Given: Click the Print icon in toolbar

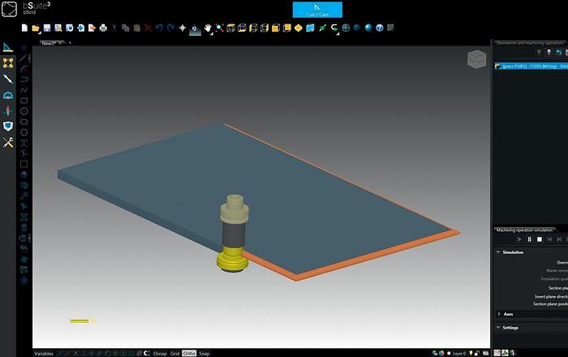Looking at the screenshot, I should 103,28.
